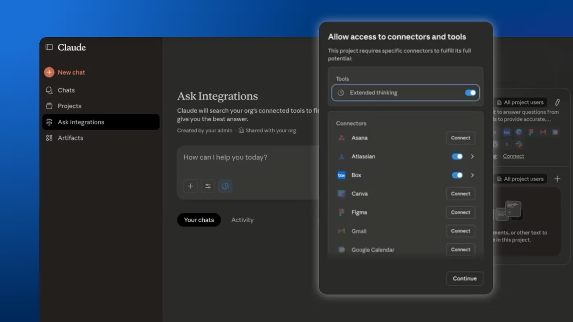The height and width of the screenshot is (322, 573).
Task: Open the tools settings sliders icon
Action: point(208,186)
